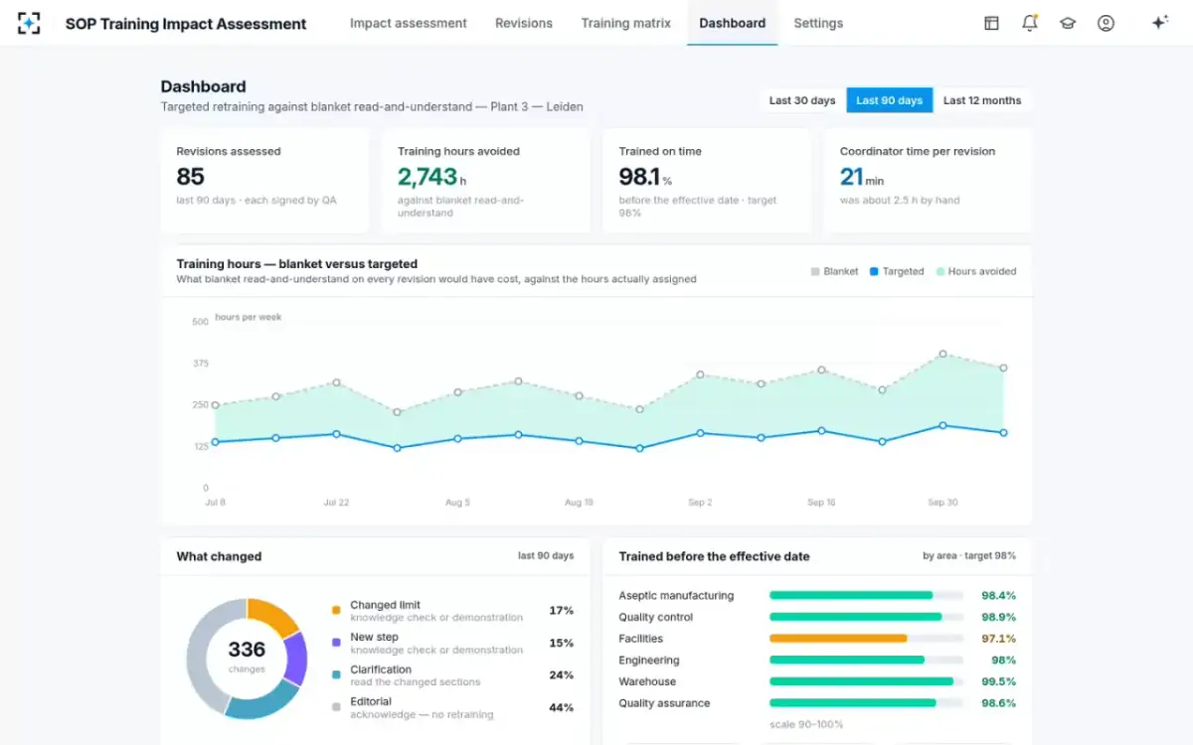Click the 'Jul 8' axis label
This screenshot has width=1193, height=745.
215,503
